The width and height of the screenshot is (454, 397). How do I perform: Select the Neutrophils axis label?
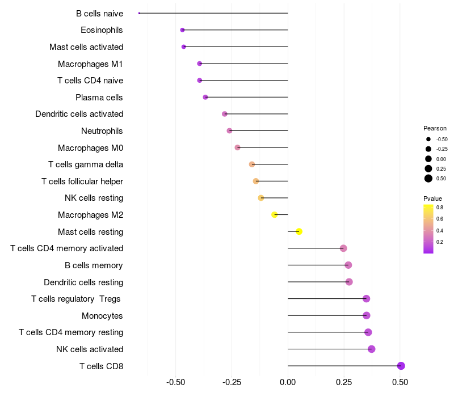(102, 131)
